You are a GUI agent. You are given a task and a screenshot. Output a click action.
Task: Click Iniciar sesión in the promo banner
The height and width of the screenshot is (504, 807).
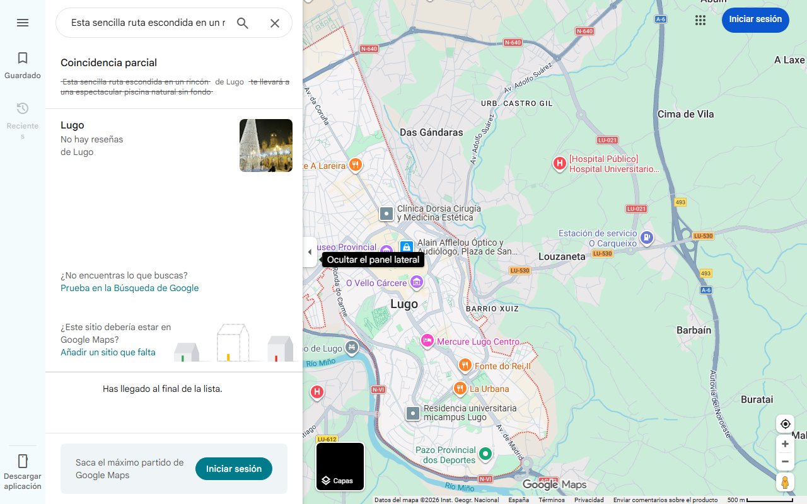click(234, 469)
